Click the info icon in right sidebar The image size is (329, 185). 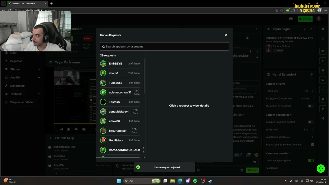tap(323, 29)
